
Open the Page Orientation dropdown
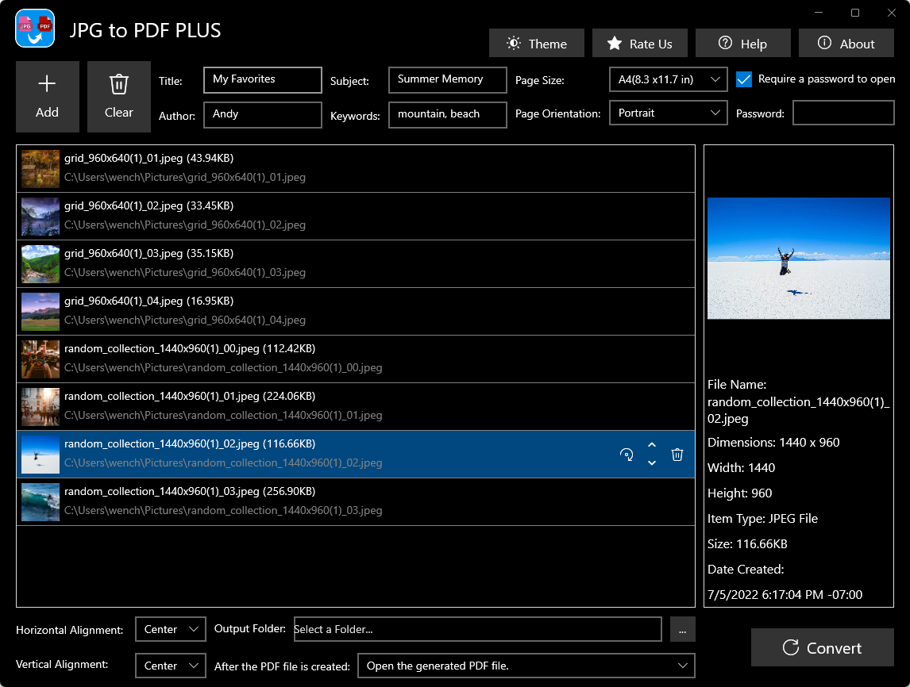click(668, 113)
